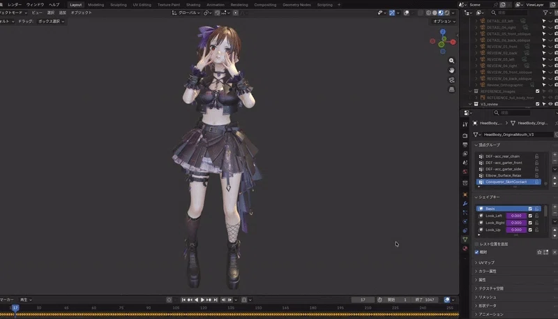Viewport: 558px width, 319px height.
Task: Hide V3_review collection with eye icon
Action: pos(550,104)
